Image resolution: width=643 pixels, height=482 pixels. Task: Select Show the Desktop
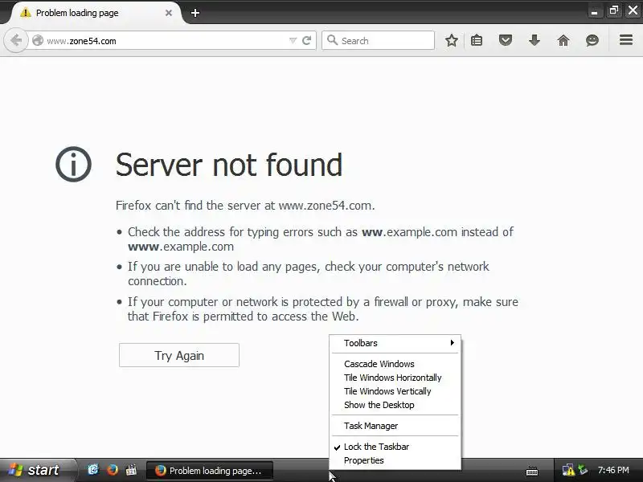tap(395, 405)
